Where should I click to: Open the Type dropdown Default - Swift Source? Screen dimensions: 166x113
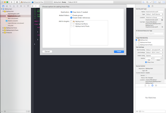[x=154, y=14]
